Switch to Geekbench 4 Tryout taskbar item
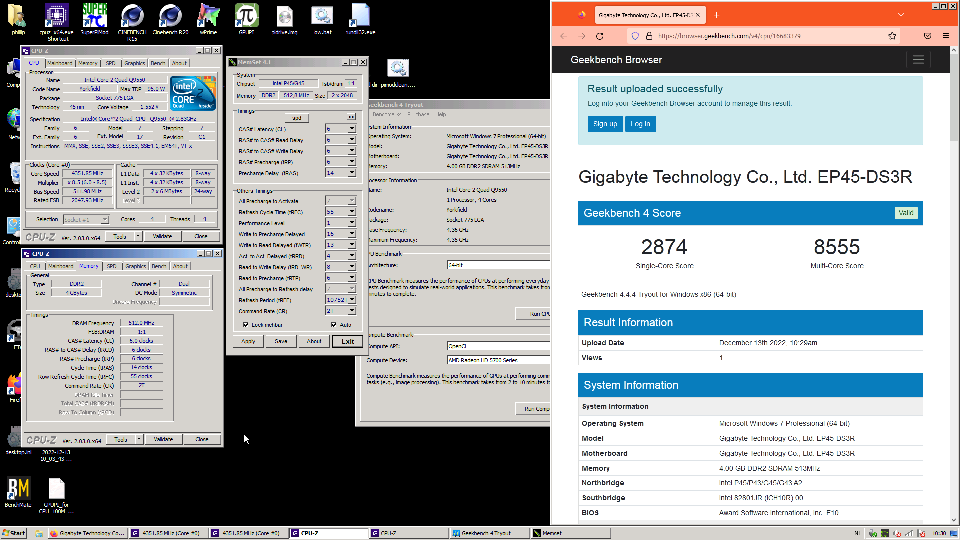Image resolution: width=960 pixels, height=540 pixels. click(x=489, y=533)
